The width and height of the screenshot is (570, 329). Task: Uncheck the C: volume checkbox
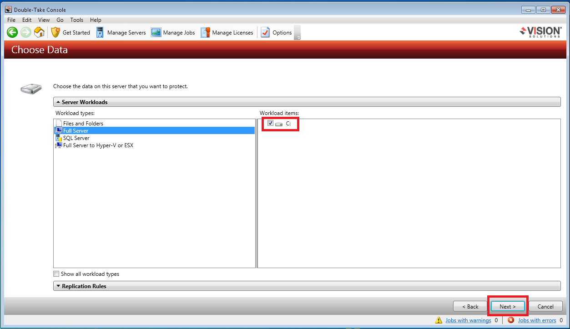(271, 123)
